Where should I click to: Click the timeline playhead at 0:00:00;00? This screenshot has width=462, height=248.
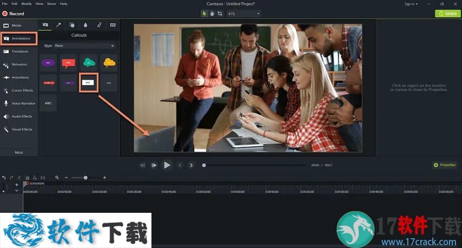pos(25,184)
